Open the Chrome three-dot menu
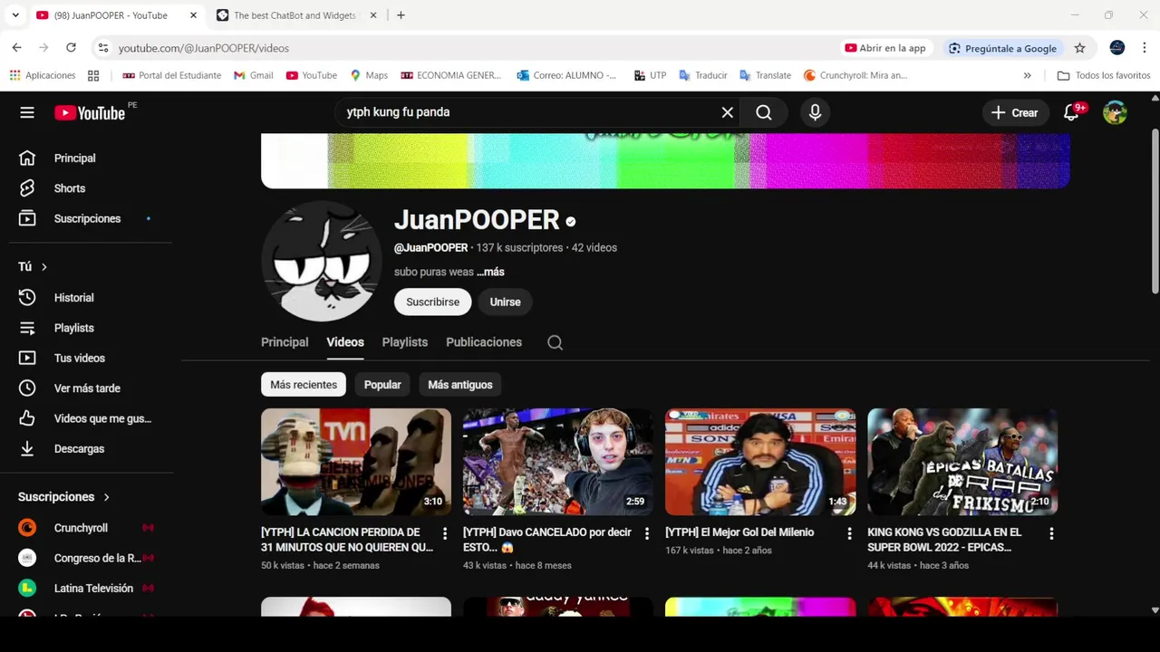Screen dimensions: 1160x652 coord(1145,48)
